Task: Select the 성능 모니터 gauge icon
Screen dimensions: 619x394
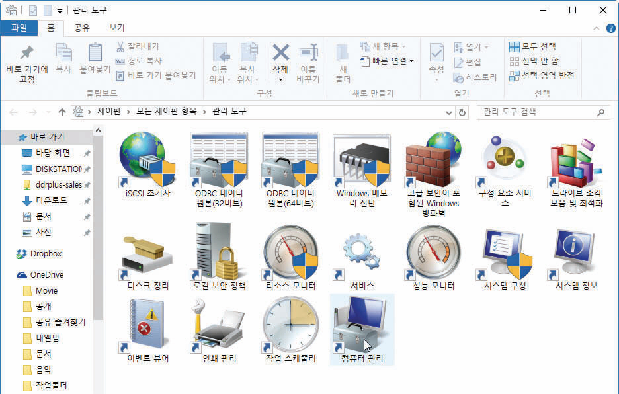Action: [433, 256]
